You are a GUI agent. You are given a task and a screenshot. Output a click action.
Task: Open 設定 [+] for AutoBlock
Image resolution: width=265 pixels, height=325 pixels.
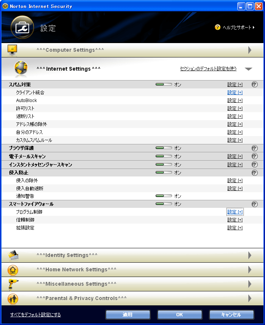[x=235, y=101]
